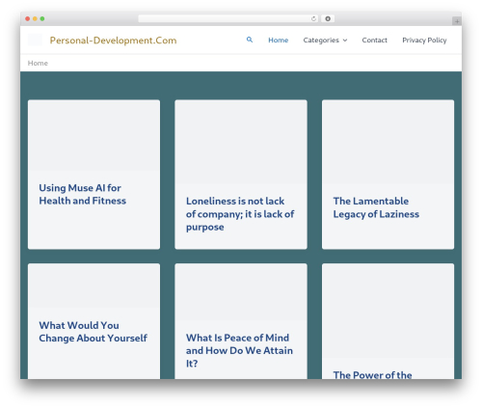The height and width of the screenshot is (408, 482).
Task: Open The Lamentable Legacy of Laziness article
Action: [376, 207]
